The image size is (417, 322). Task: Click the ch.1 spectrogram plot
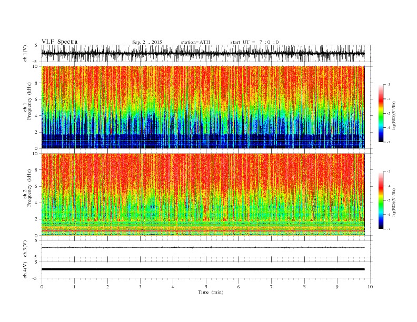[x=203, y=107]
